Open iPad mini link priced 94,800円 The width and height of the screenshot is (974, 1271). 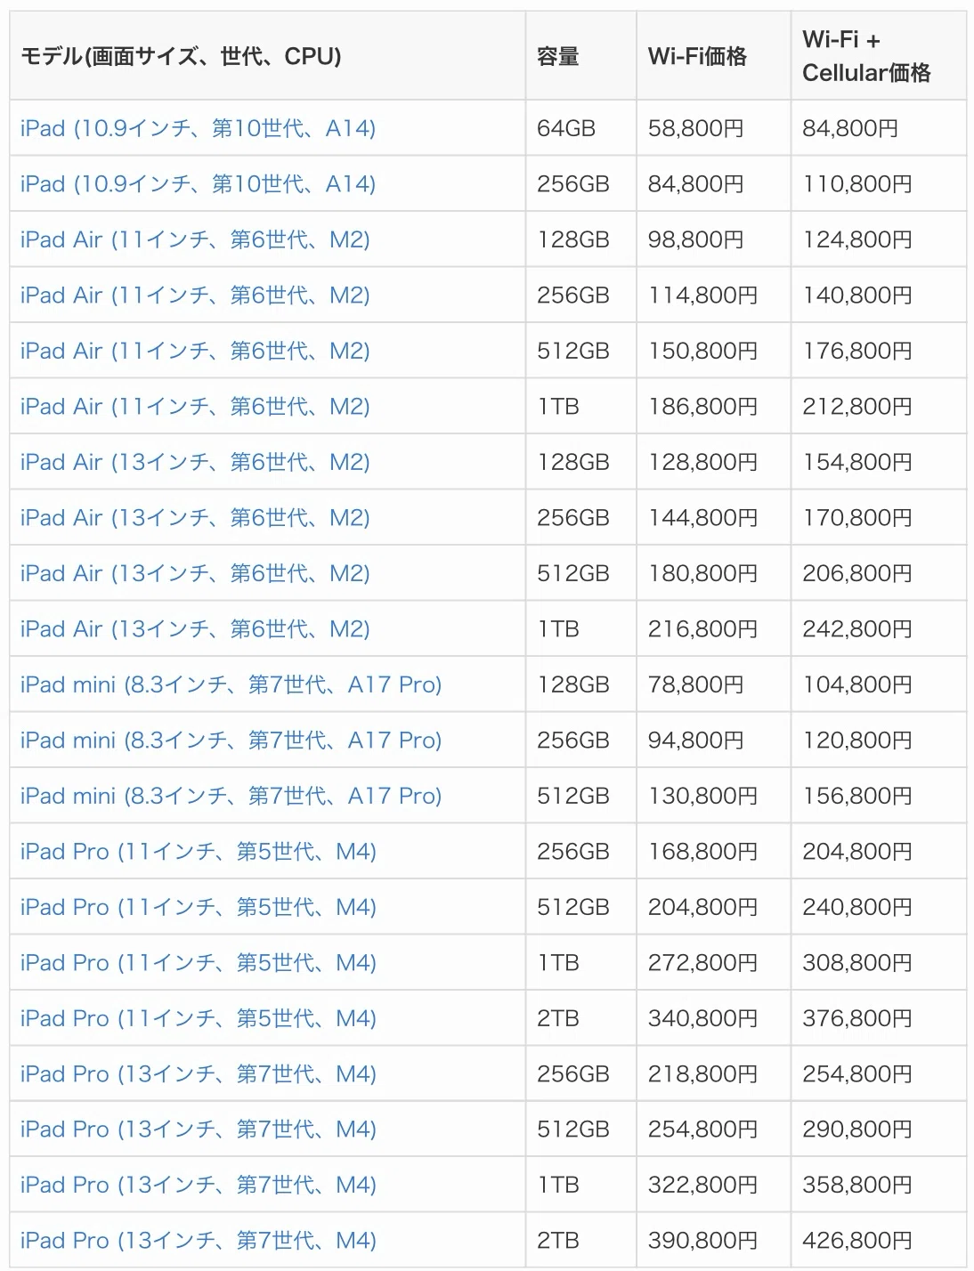(x=231, y=741)
